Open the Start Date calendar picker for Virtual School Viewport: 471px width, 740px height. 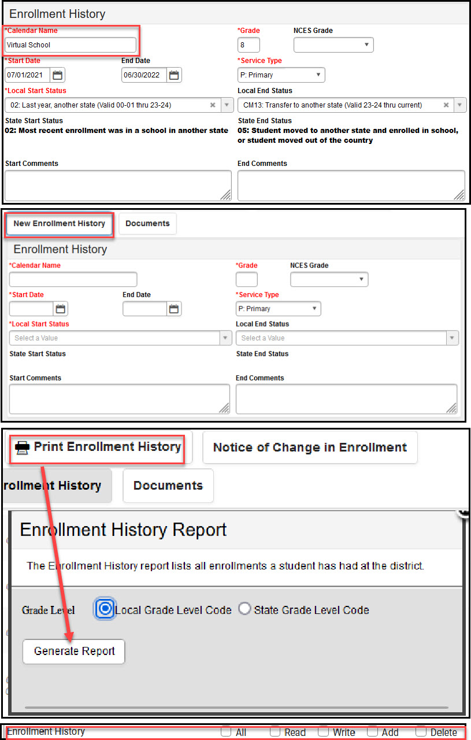(x=58, y=75)
